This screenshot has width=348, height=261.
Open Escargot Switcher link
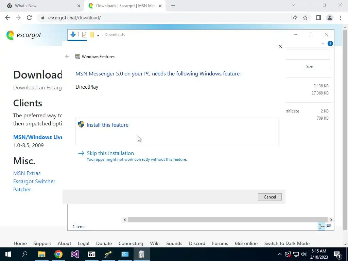click(x=34, y=181)
